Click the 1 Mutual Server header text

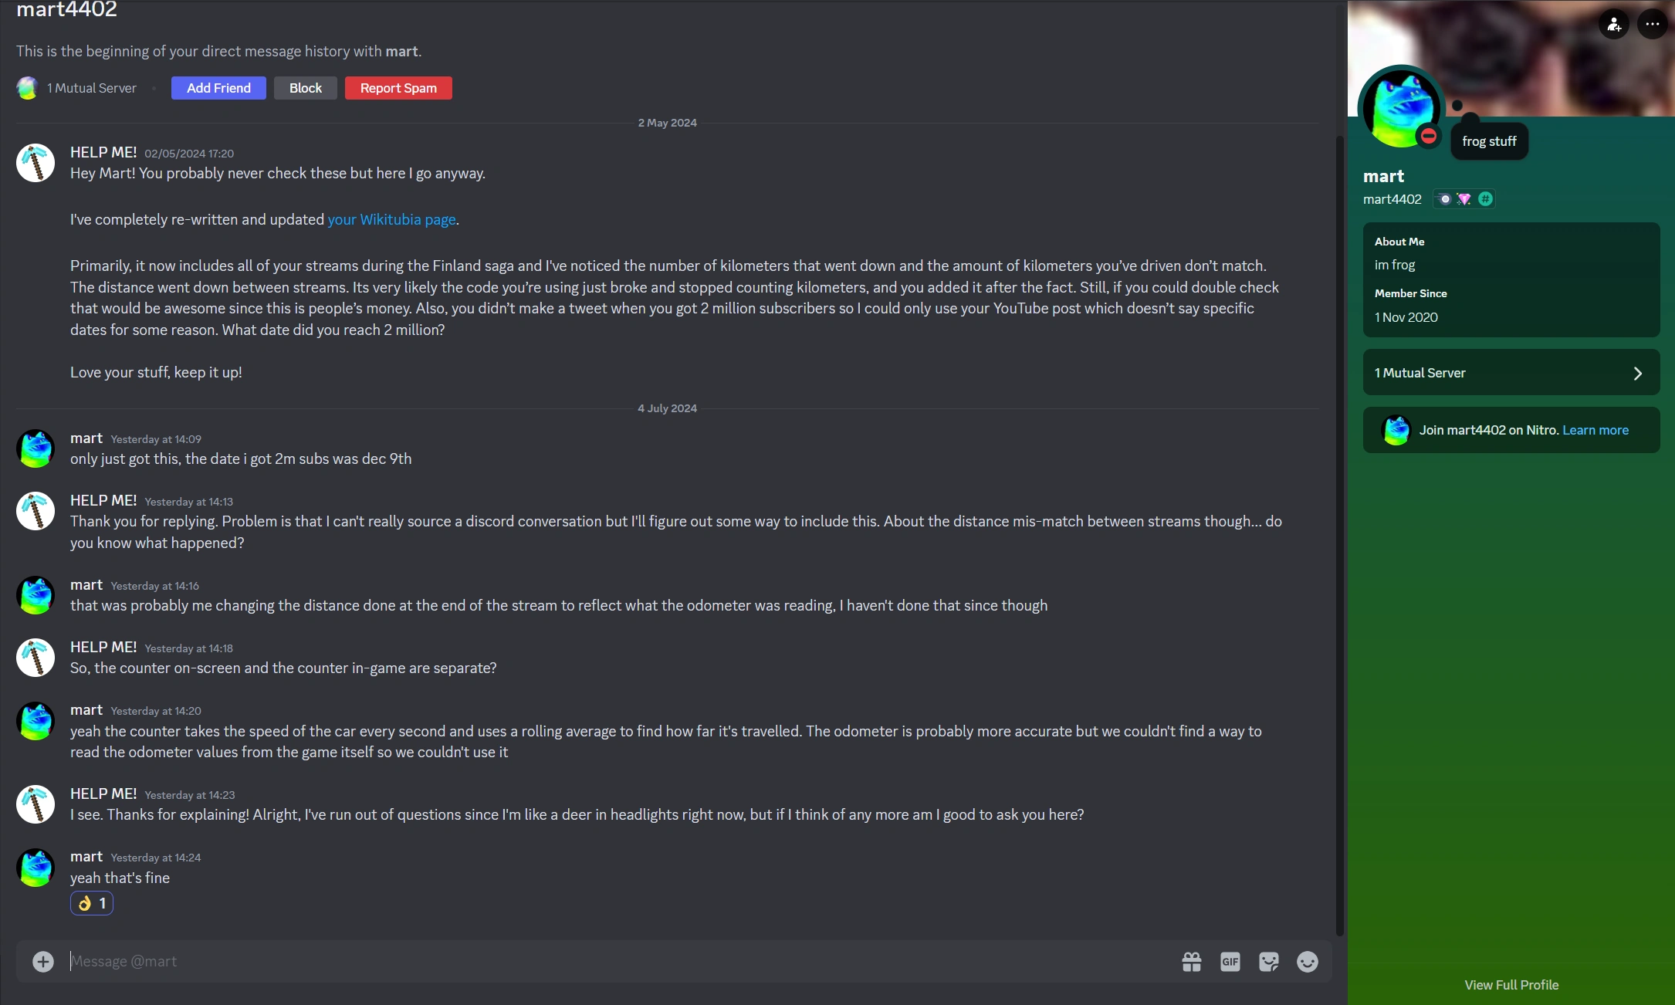[x=92, y=88]
